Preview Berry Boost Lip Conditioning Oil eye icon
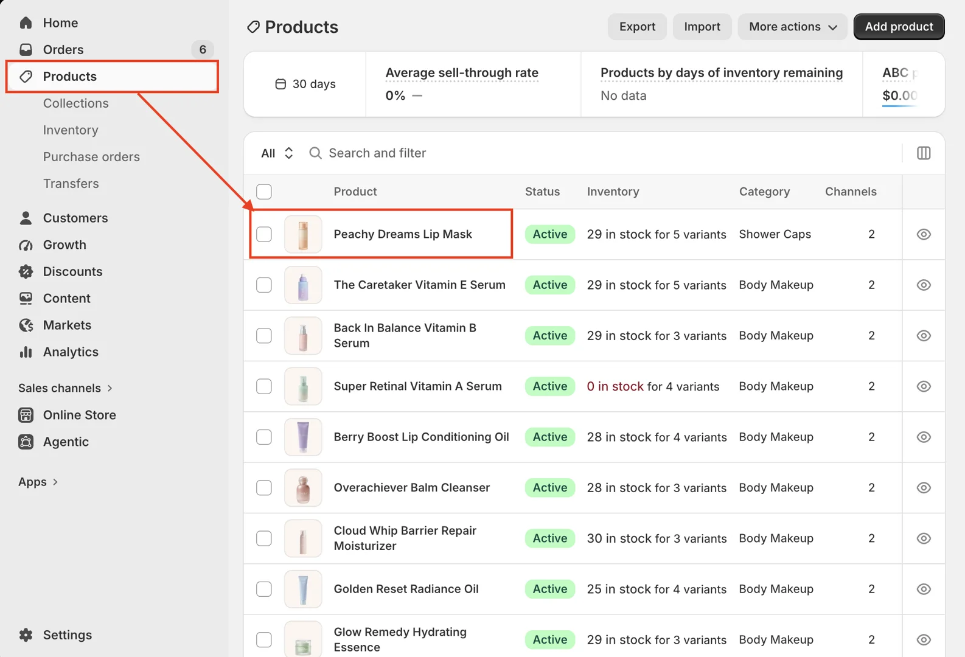Viewport: 965px width, 657px height. coord(924,437)
